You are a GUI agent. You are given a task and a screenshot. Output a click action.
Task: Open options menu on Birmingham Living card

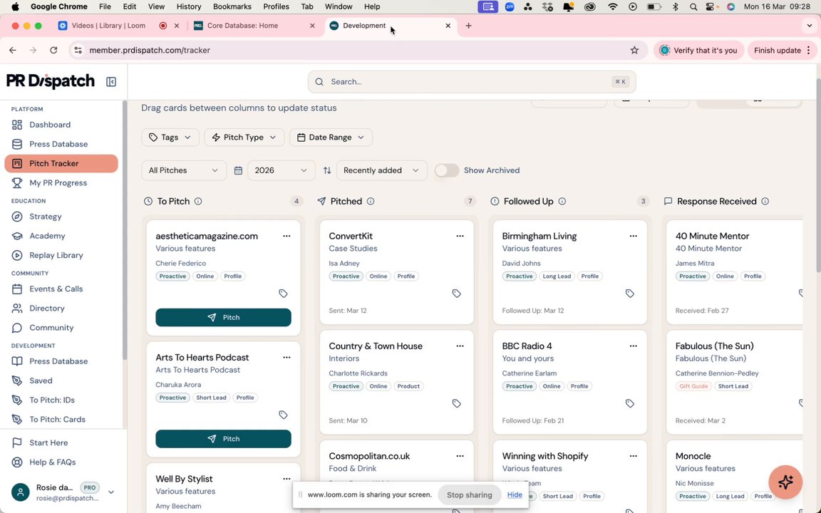click(x=634, y=236)
